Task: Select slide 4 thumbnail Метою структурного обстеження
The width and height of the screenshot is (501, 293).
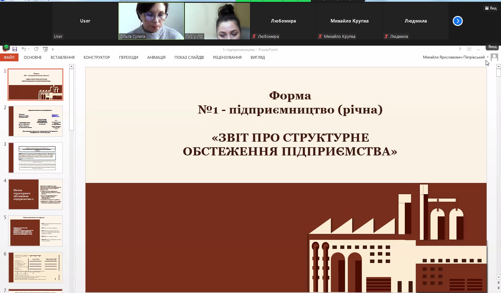Action: 35,194
